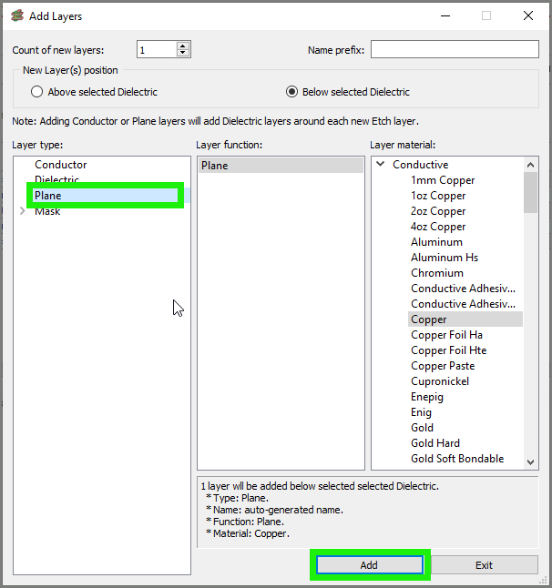
Task: Choose Copper Foil Ha material
Action: pyautogui.click(x=447, y=335)
